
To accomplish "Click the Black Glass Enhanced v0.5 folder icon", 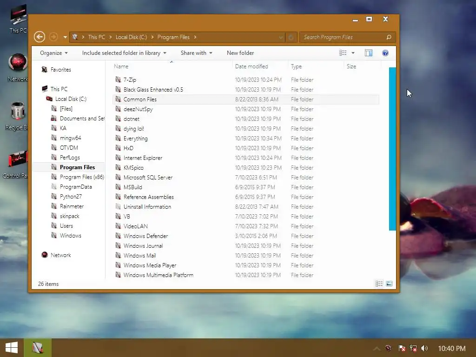I will coord(118,89).
